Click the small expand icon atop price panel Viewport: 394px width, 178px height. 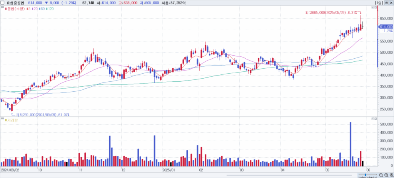click(x=373, y=7)
